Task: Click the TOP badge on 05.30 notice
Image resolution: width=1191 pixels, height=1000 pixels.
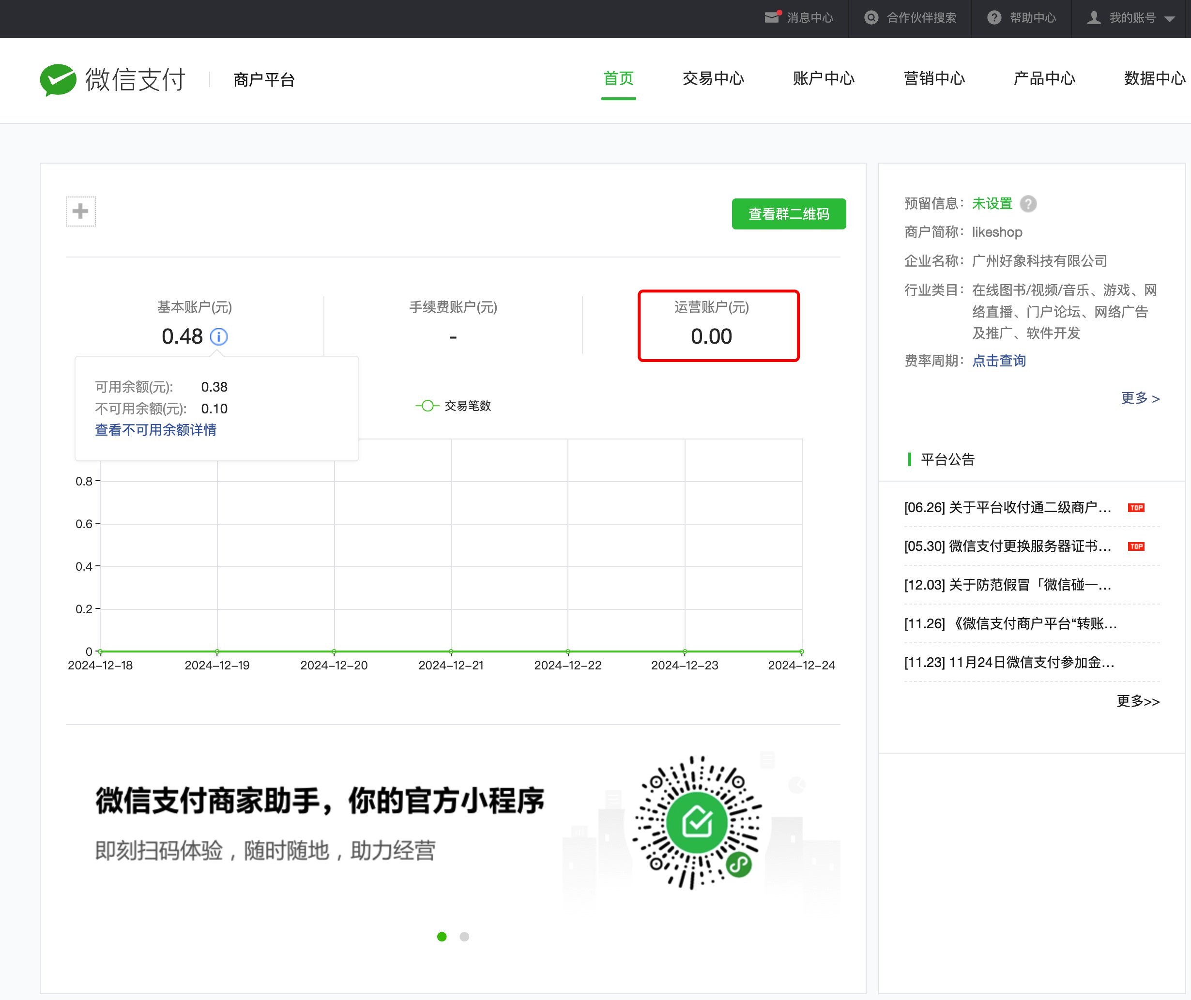Action: click(x=1136, y=546)
